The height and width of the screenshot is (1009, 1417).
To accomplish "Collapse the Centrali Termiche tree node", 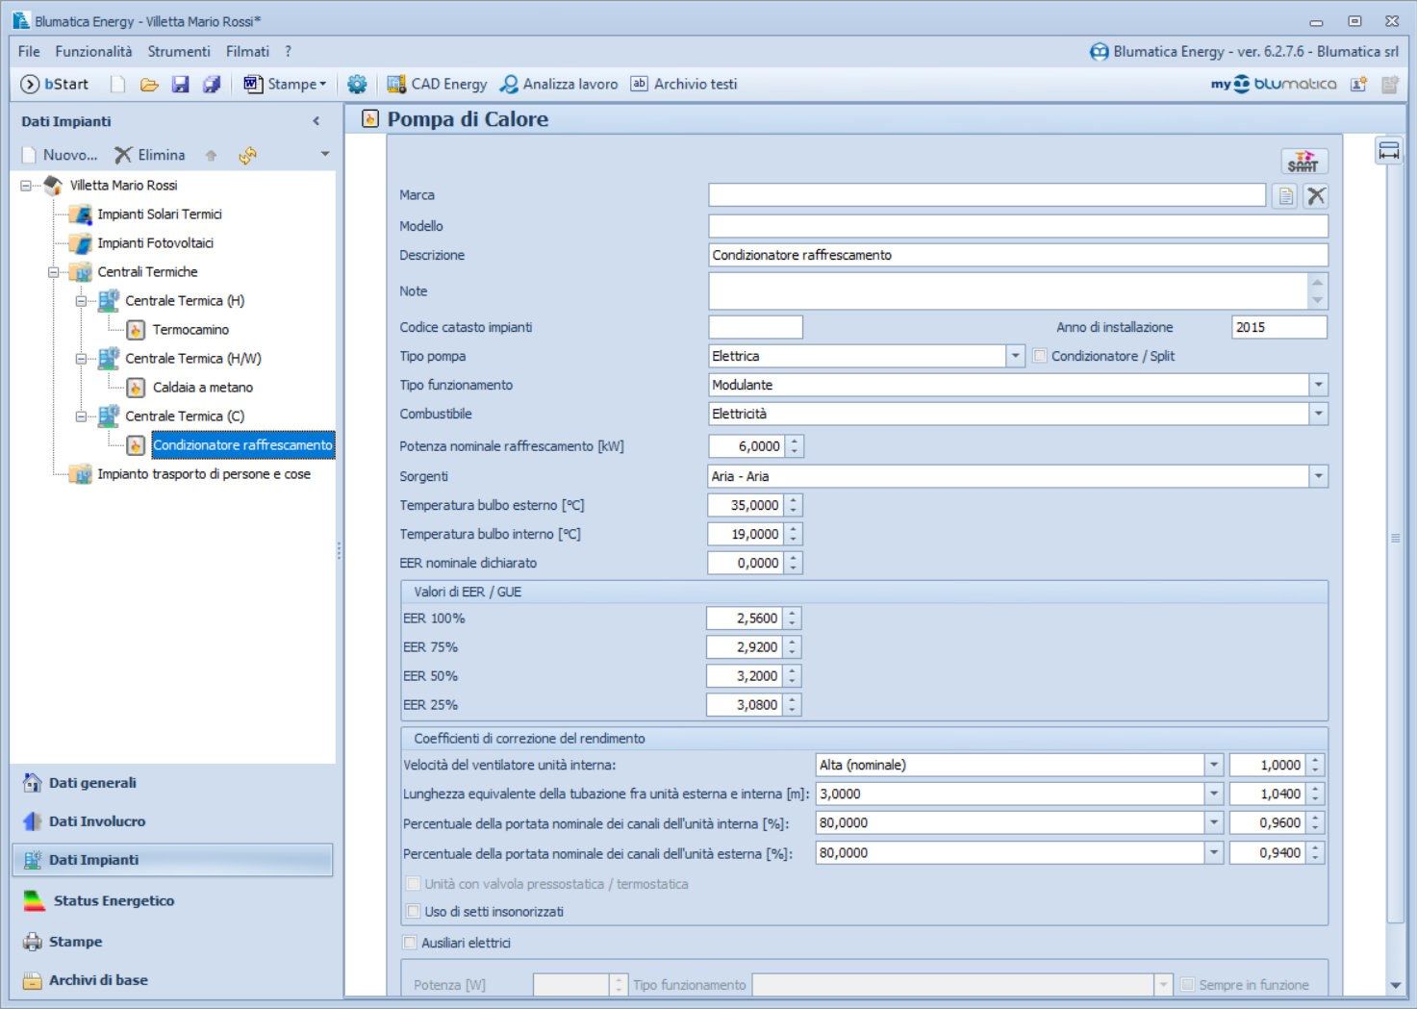I will tap(54, 272).
